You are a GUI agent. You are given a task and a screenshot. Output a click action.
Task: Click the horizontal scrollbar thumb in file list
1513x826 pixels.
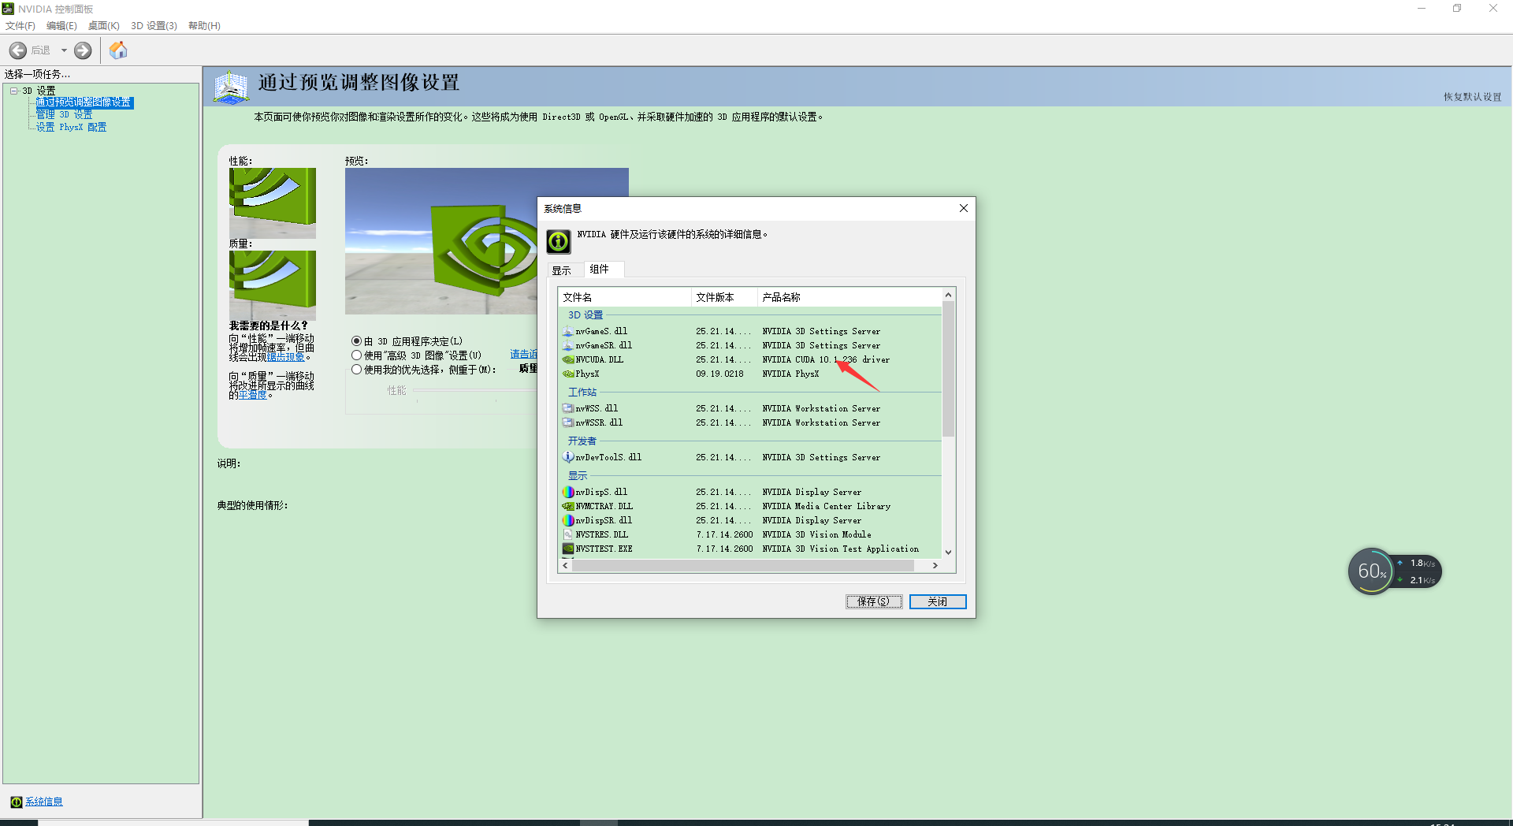742,565
